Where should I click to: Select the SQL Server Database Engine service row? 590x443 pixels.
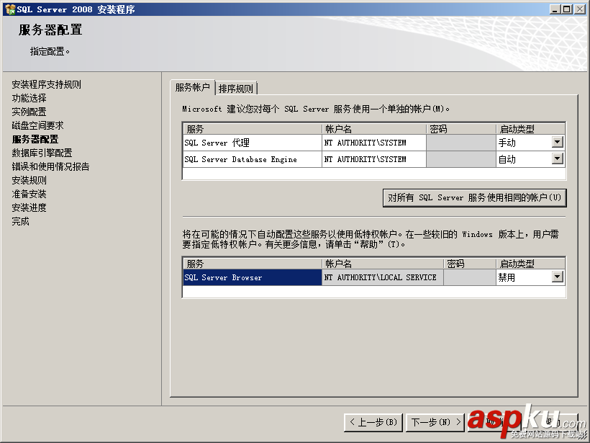click(252, 159)
